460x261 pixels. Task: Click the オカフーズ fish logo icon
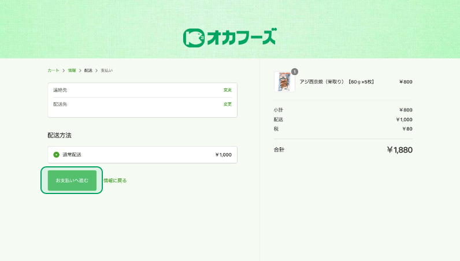194,38
